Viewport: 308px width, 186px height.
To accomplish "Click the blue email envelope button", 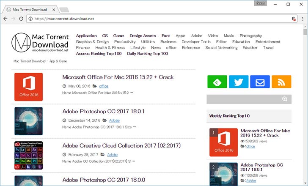I will coord(260,82).
